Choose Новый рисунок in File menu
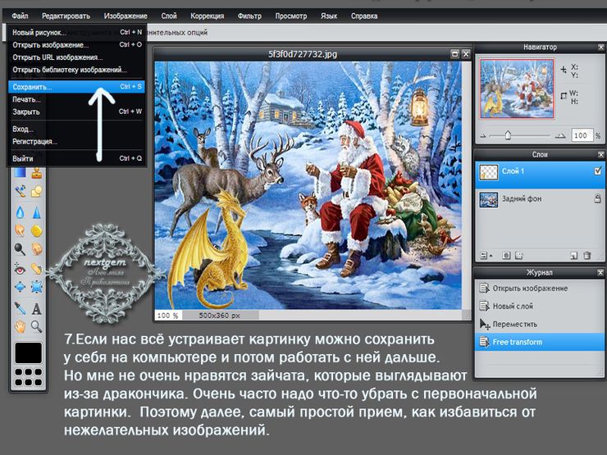This screenshot has height=455, width=607. (76, 33)
